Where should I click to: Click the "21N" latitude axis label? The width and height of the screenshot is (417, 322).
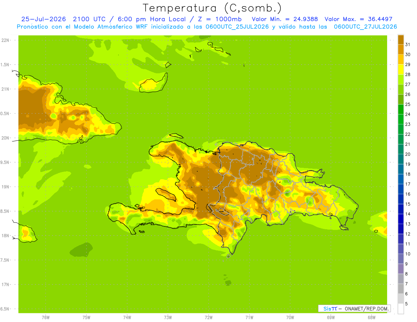click(x=6, y=89)
